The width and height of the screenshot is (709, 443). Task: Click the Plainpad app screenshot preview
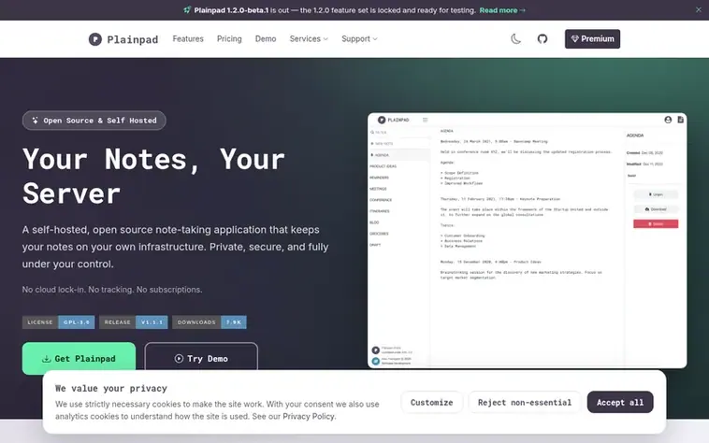[x=527, y=240]
